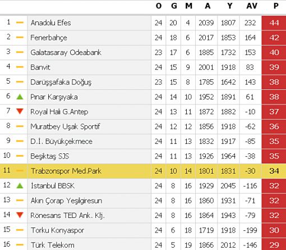Click the P points column header
286x250 pixels.
276,6
